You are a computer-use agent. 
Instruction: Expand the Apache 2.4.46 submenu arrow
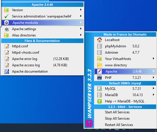[x=154, y=71]
